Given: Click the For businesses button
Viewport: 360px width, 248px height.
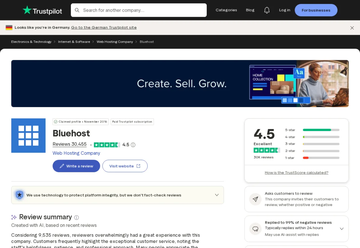Looking at the screenshot, I should [316, 10].
